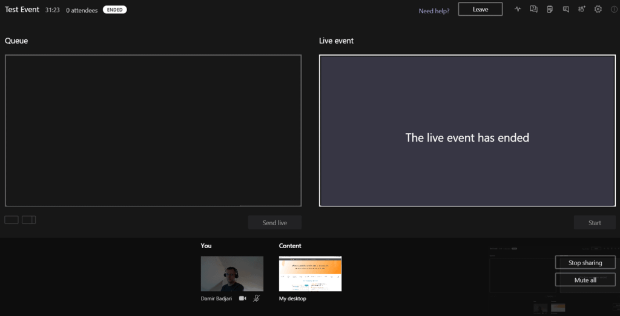620x316 pixels.
Task: Select the content plus video layout
Action: coord(29,220)
